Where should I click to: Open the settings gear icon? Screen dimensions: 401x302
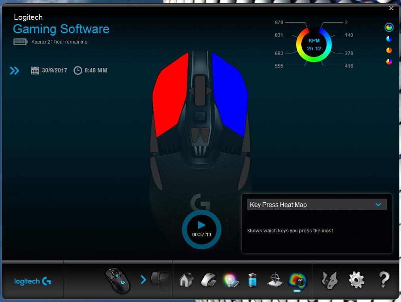[356, 280]
